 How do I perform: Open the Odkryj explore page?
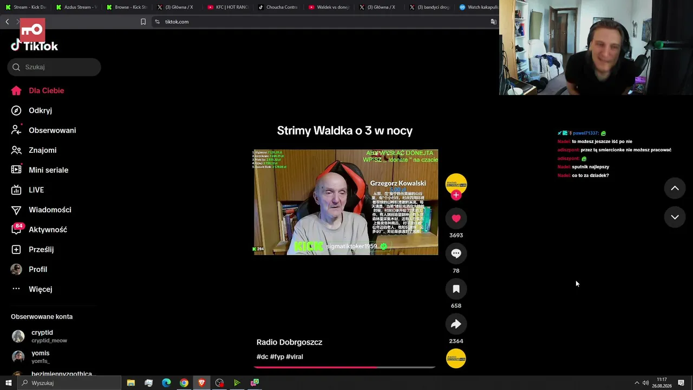pos(32,110)
